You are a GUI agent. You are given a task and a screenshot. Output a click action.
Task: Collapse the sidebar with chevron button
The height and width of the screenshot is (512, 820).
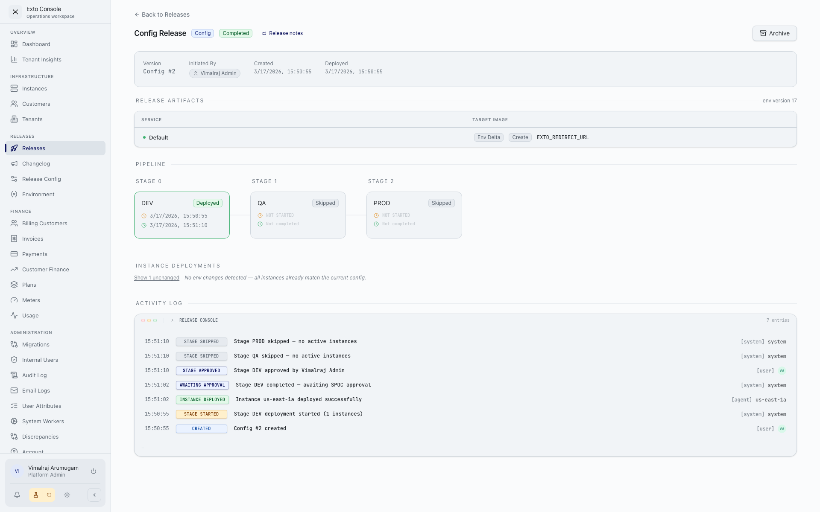click(x=94, y=495)
